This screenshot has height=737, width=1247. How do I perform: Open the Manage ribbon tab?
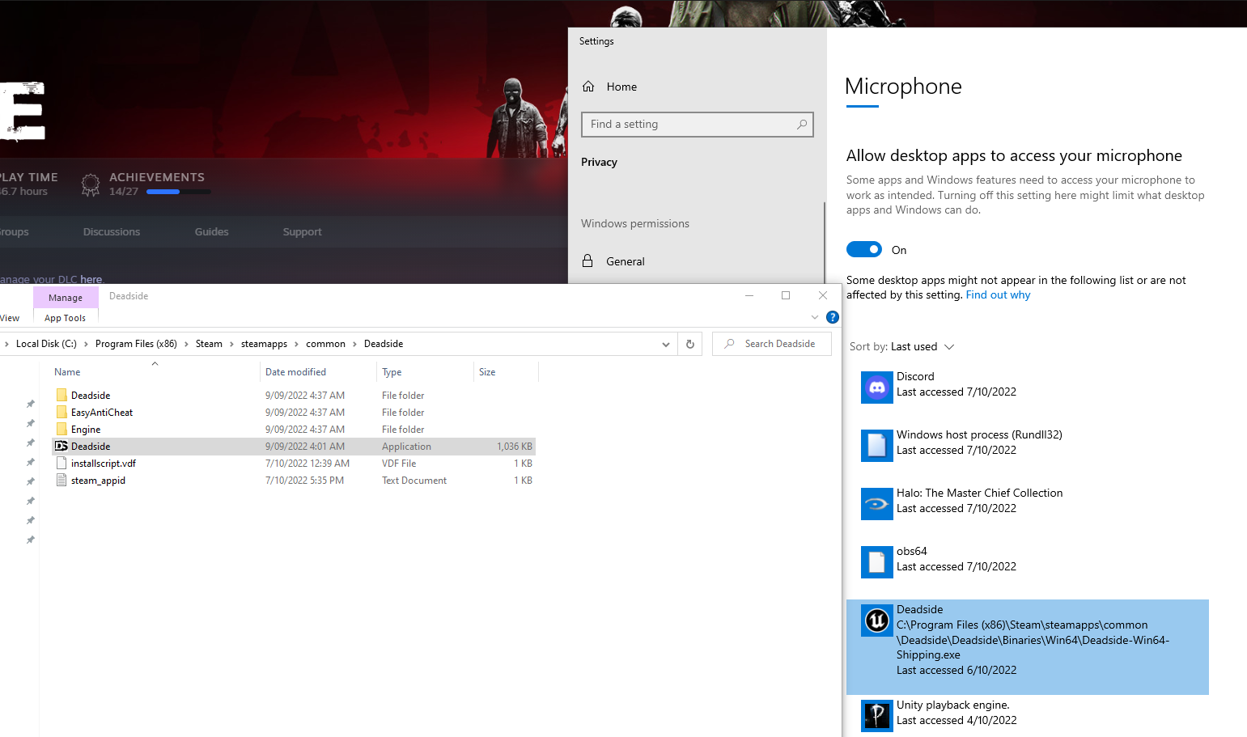[66, 298]
